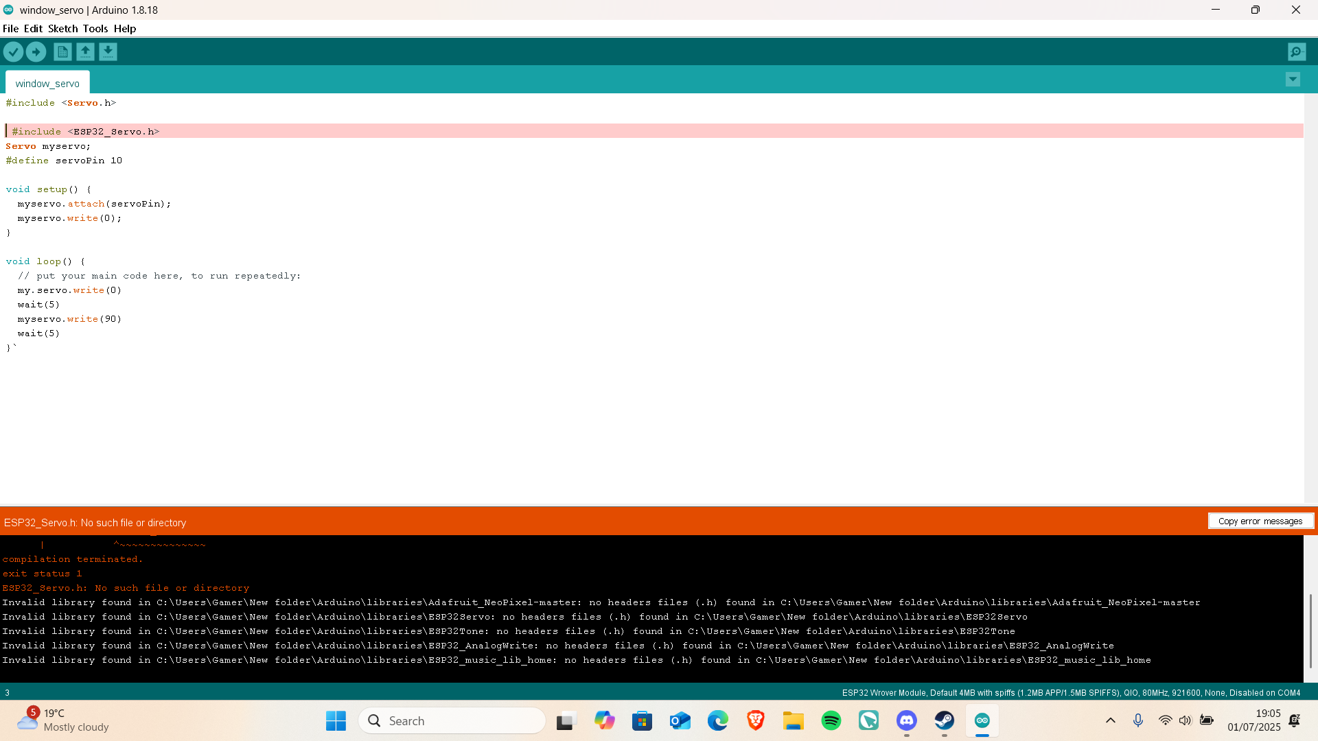Click the ESP32 Wrover Module board status text
Screen dimensions: 1318x741
(1071, 693)
